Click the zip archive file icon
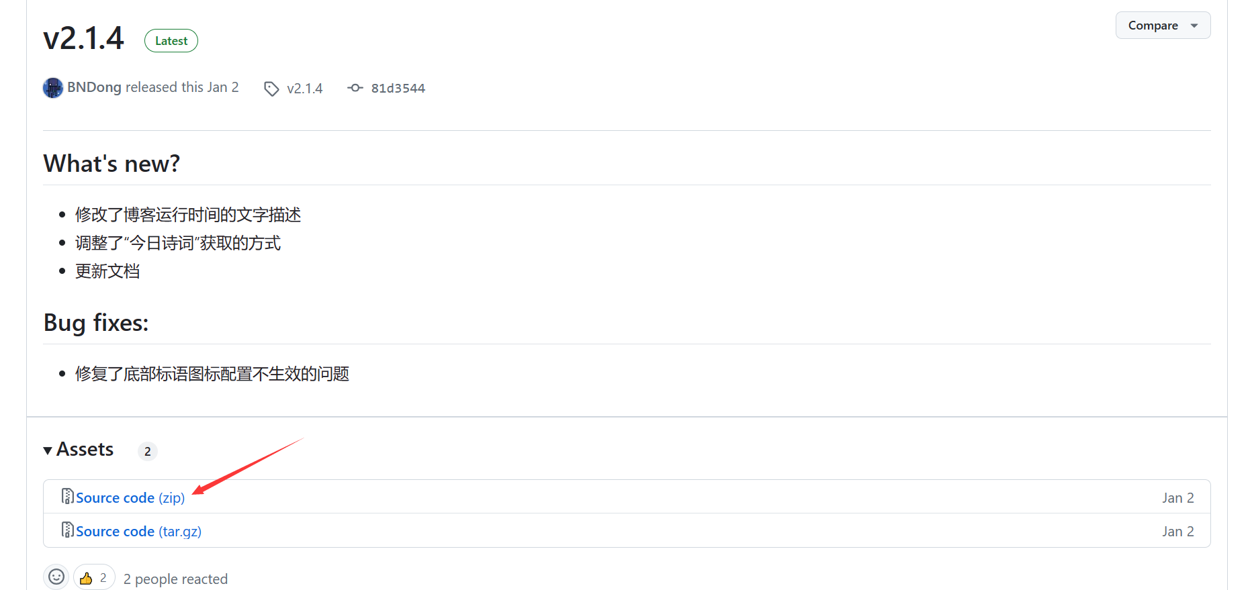Image resolution: width=1250 pixels, height=590 pixels. pos(67,496)
